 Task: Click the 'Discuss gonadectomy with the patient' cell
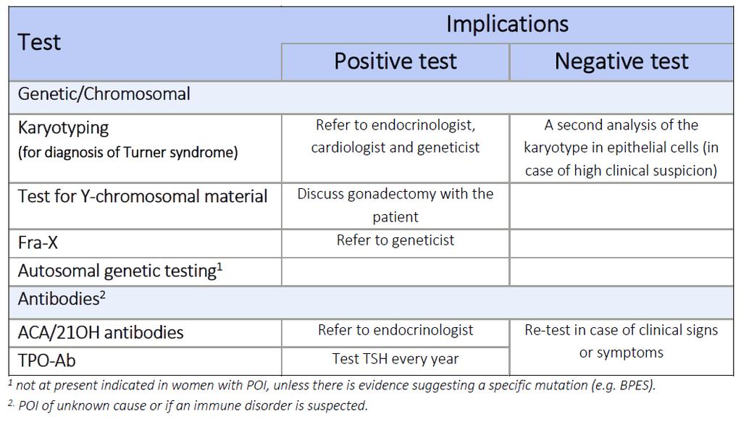(395, 206)
